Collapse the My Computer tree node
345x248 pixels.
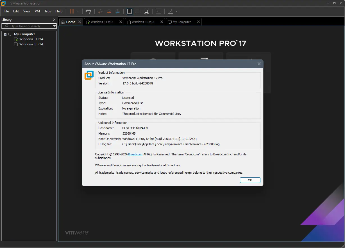coord(5,34)
